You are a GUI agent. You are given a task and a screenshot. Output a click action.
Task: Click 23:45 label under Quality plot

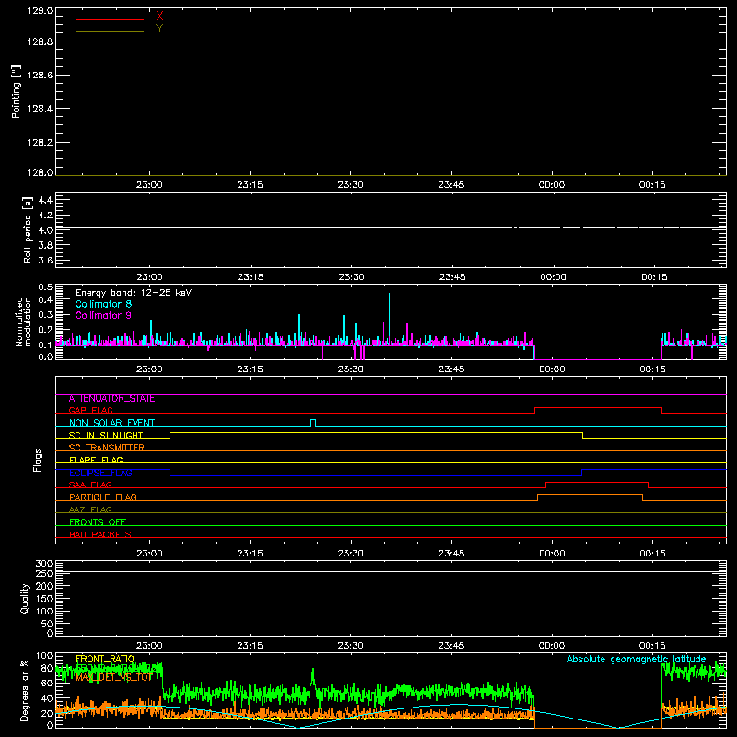pos(451,646)
